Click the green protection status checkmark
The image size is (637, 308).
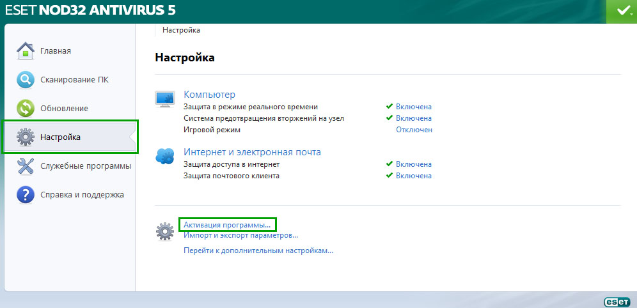pyautogui.click(x=622, y=12)
